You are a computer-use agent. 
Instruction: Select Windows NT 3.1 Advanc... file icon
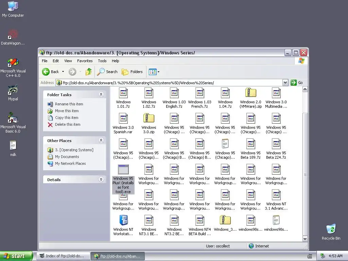click(x=276, y=195)
